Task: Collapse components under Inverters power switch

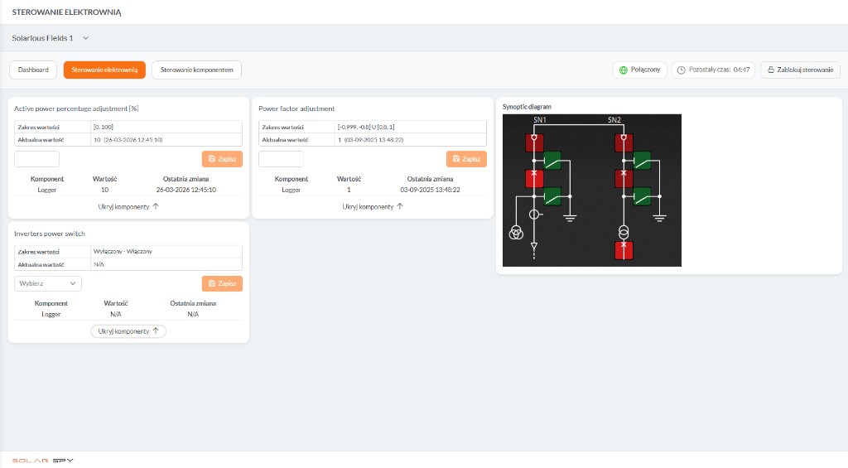Action: [x=128, y=331]
